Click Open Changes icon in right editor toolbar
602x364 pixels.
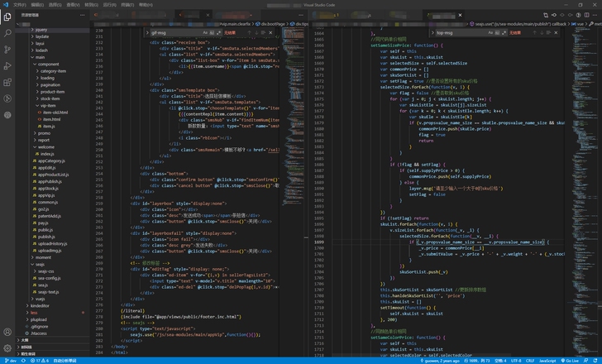pyautogui.click(x=546, y=15)
